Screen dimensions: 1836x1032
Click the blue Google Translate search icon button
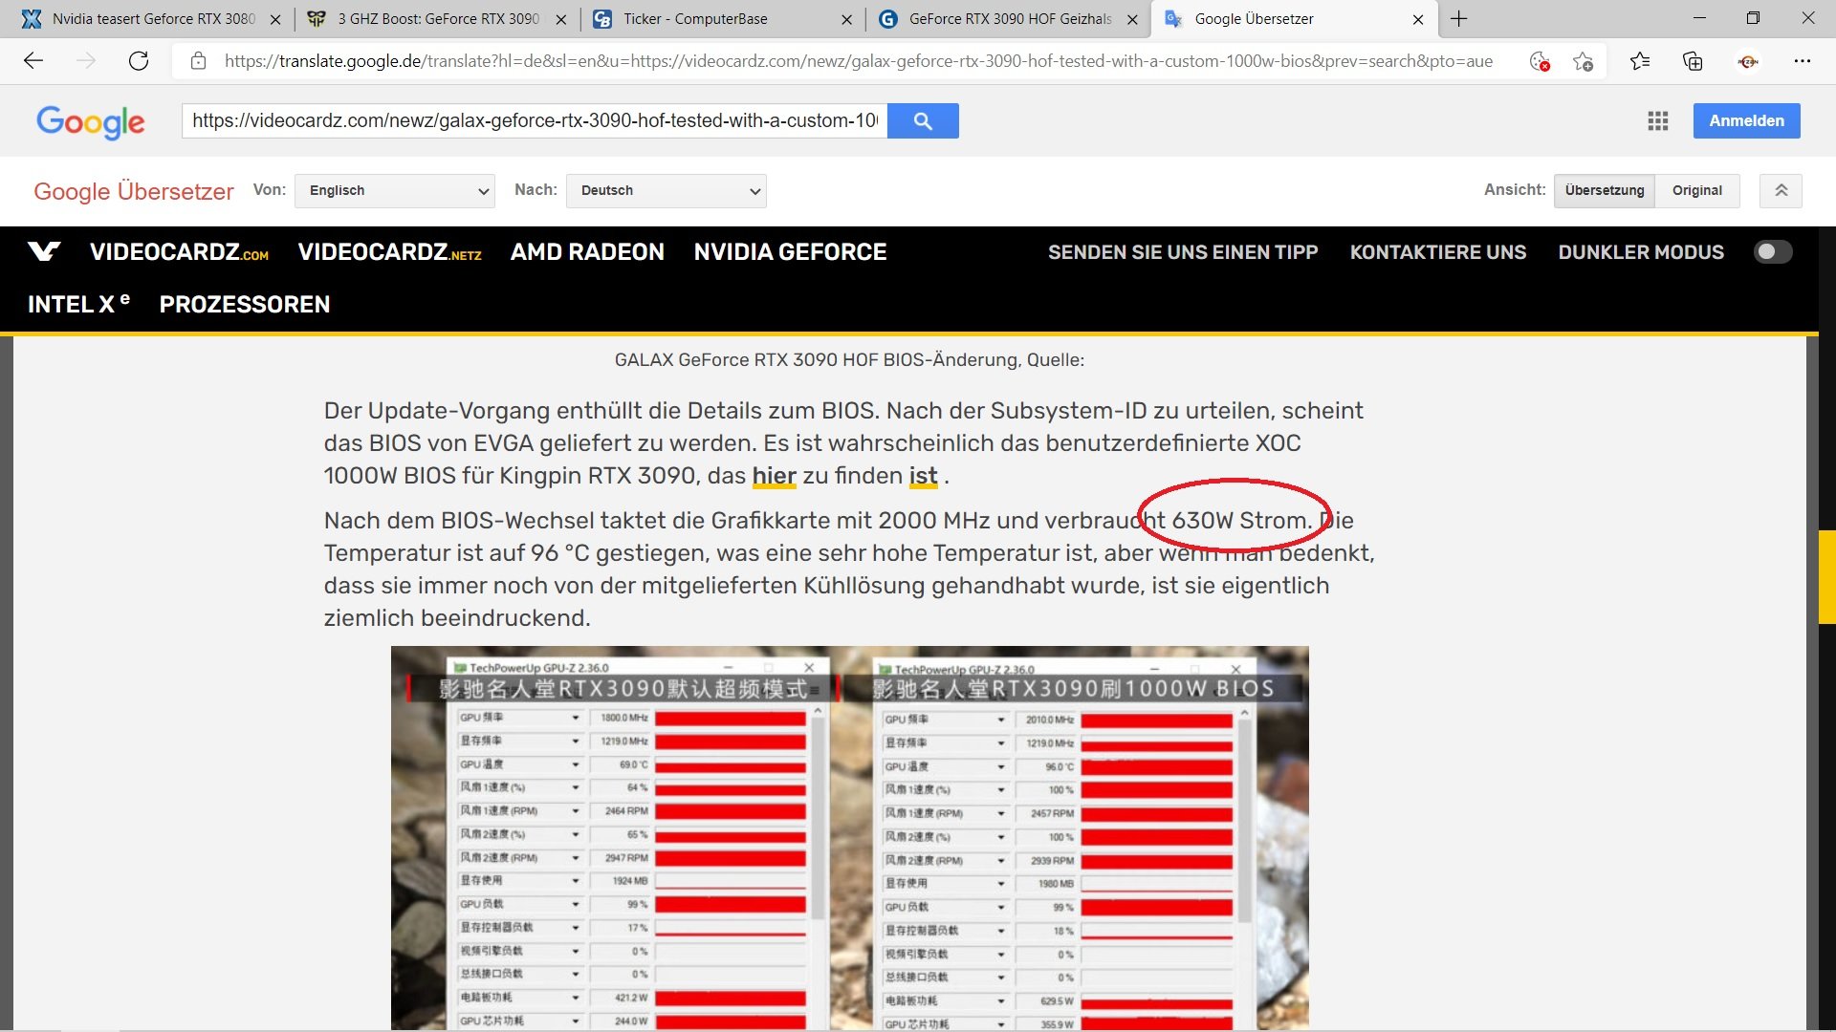click(x=922, y=121)
